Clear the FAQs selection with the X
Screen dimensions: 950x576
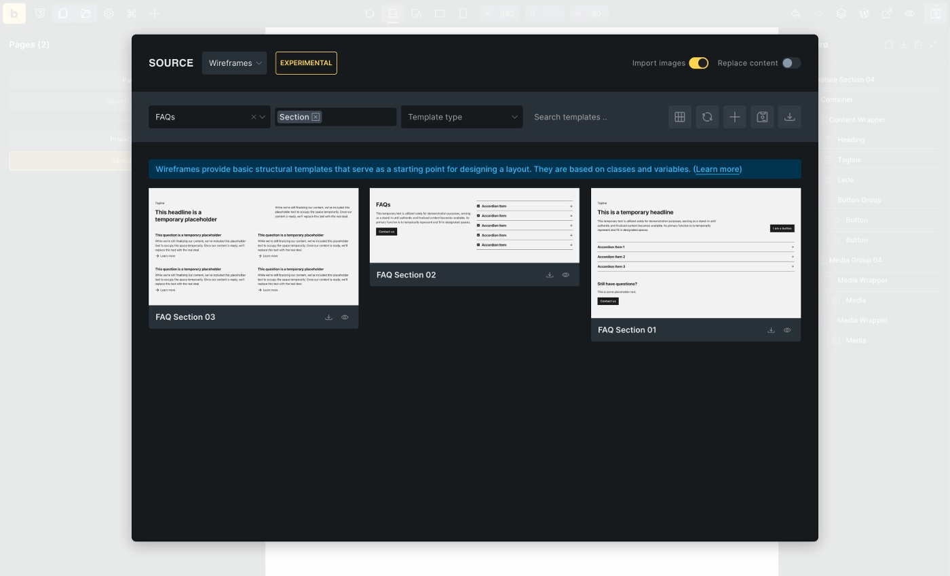pos(254,117)
